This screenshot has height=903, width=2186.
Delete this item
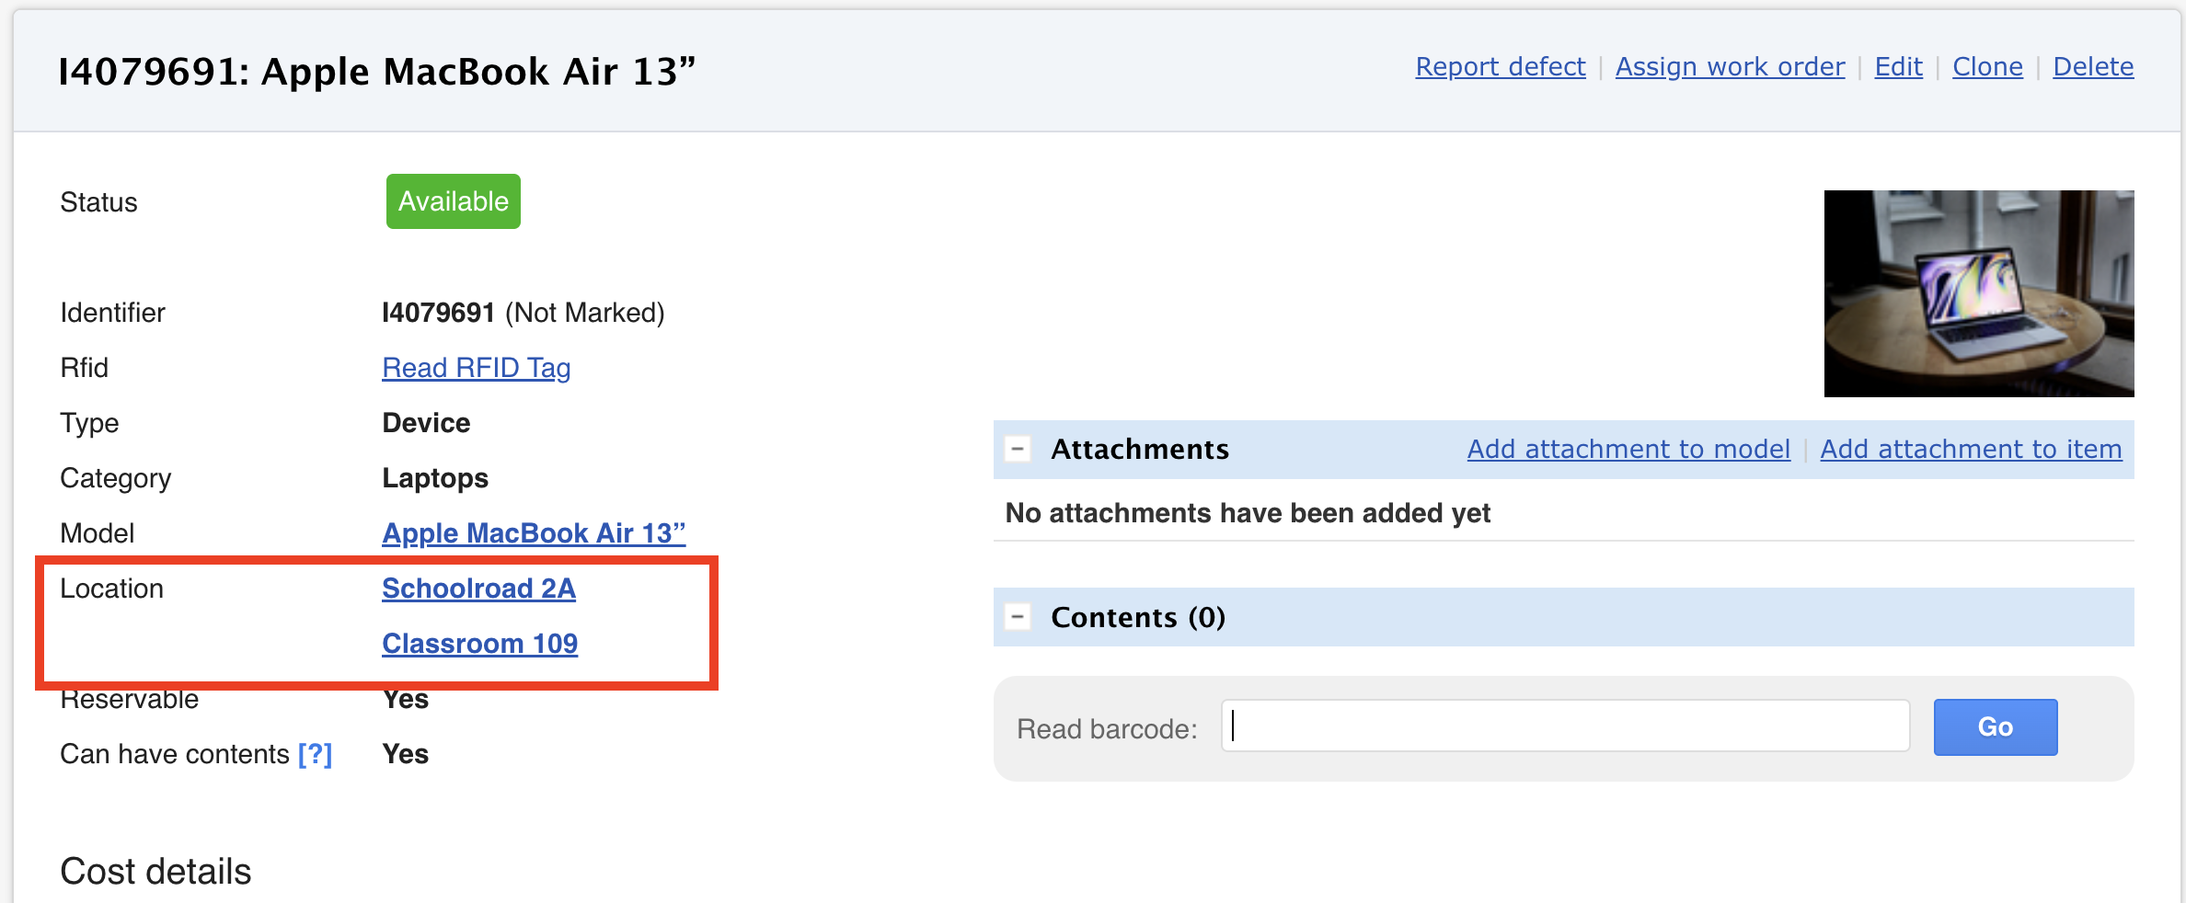click(2093, 66)
